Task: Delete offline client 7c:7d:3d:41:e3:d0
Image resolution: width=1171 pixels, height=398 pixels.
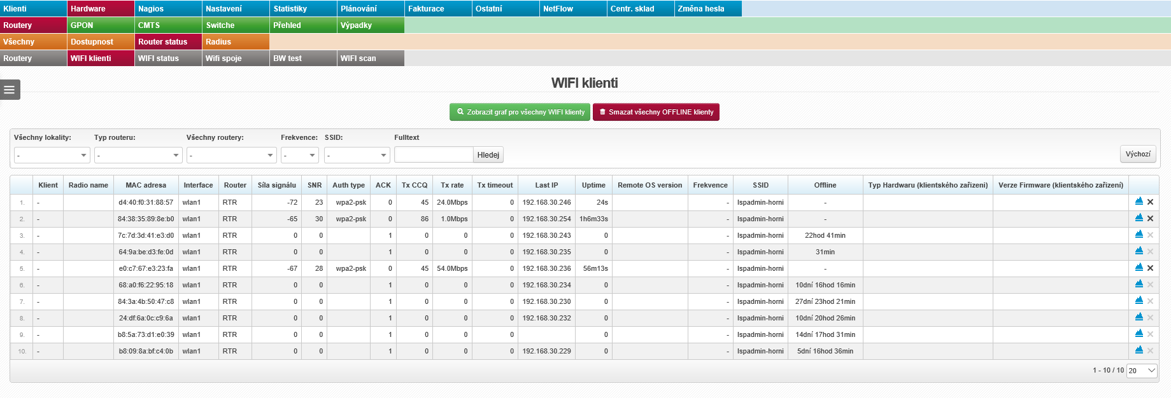Action: [1151, 235]
